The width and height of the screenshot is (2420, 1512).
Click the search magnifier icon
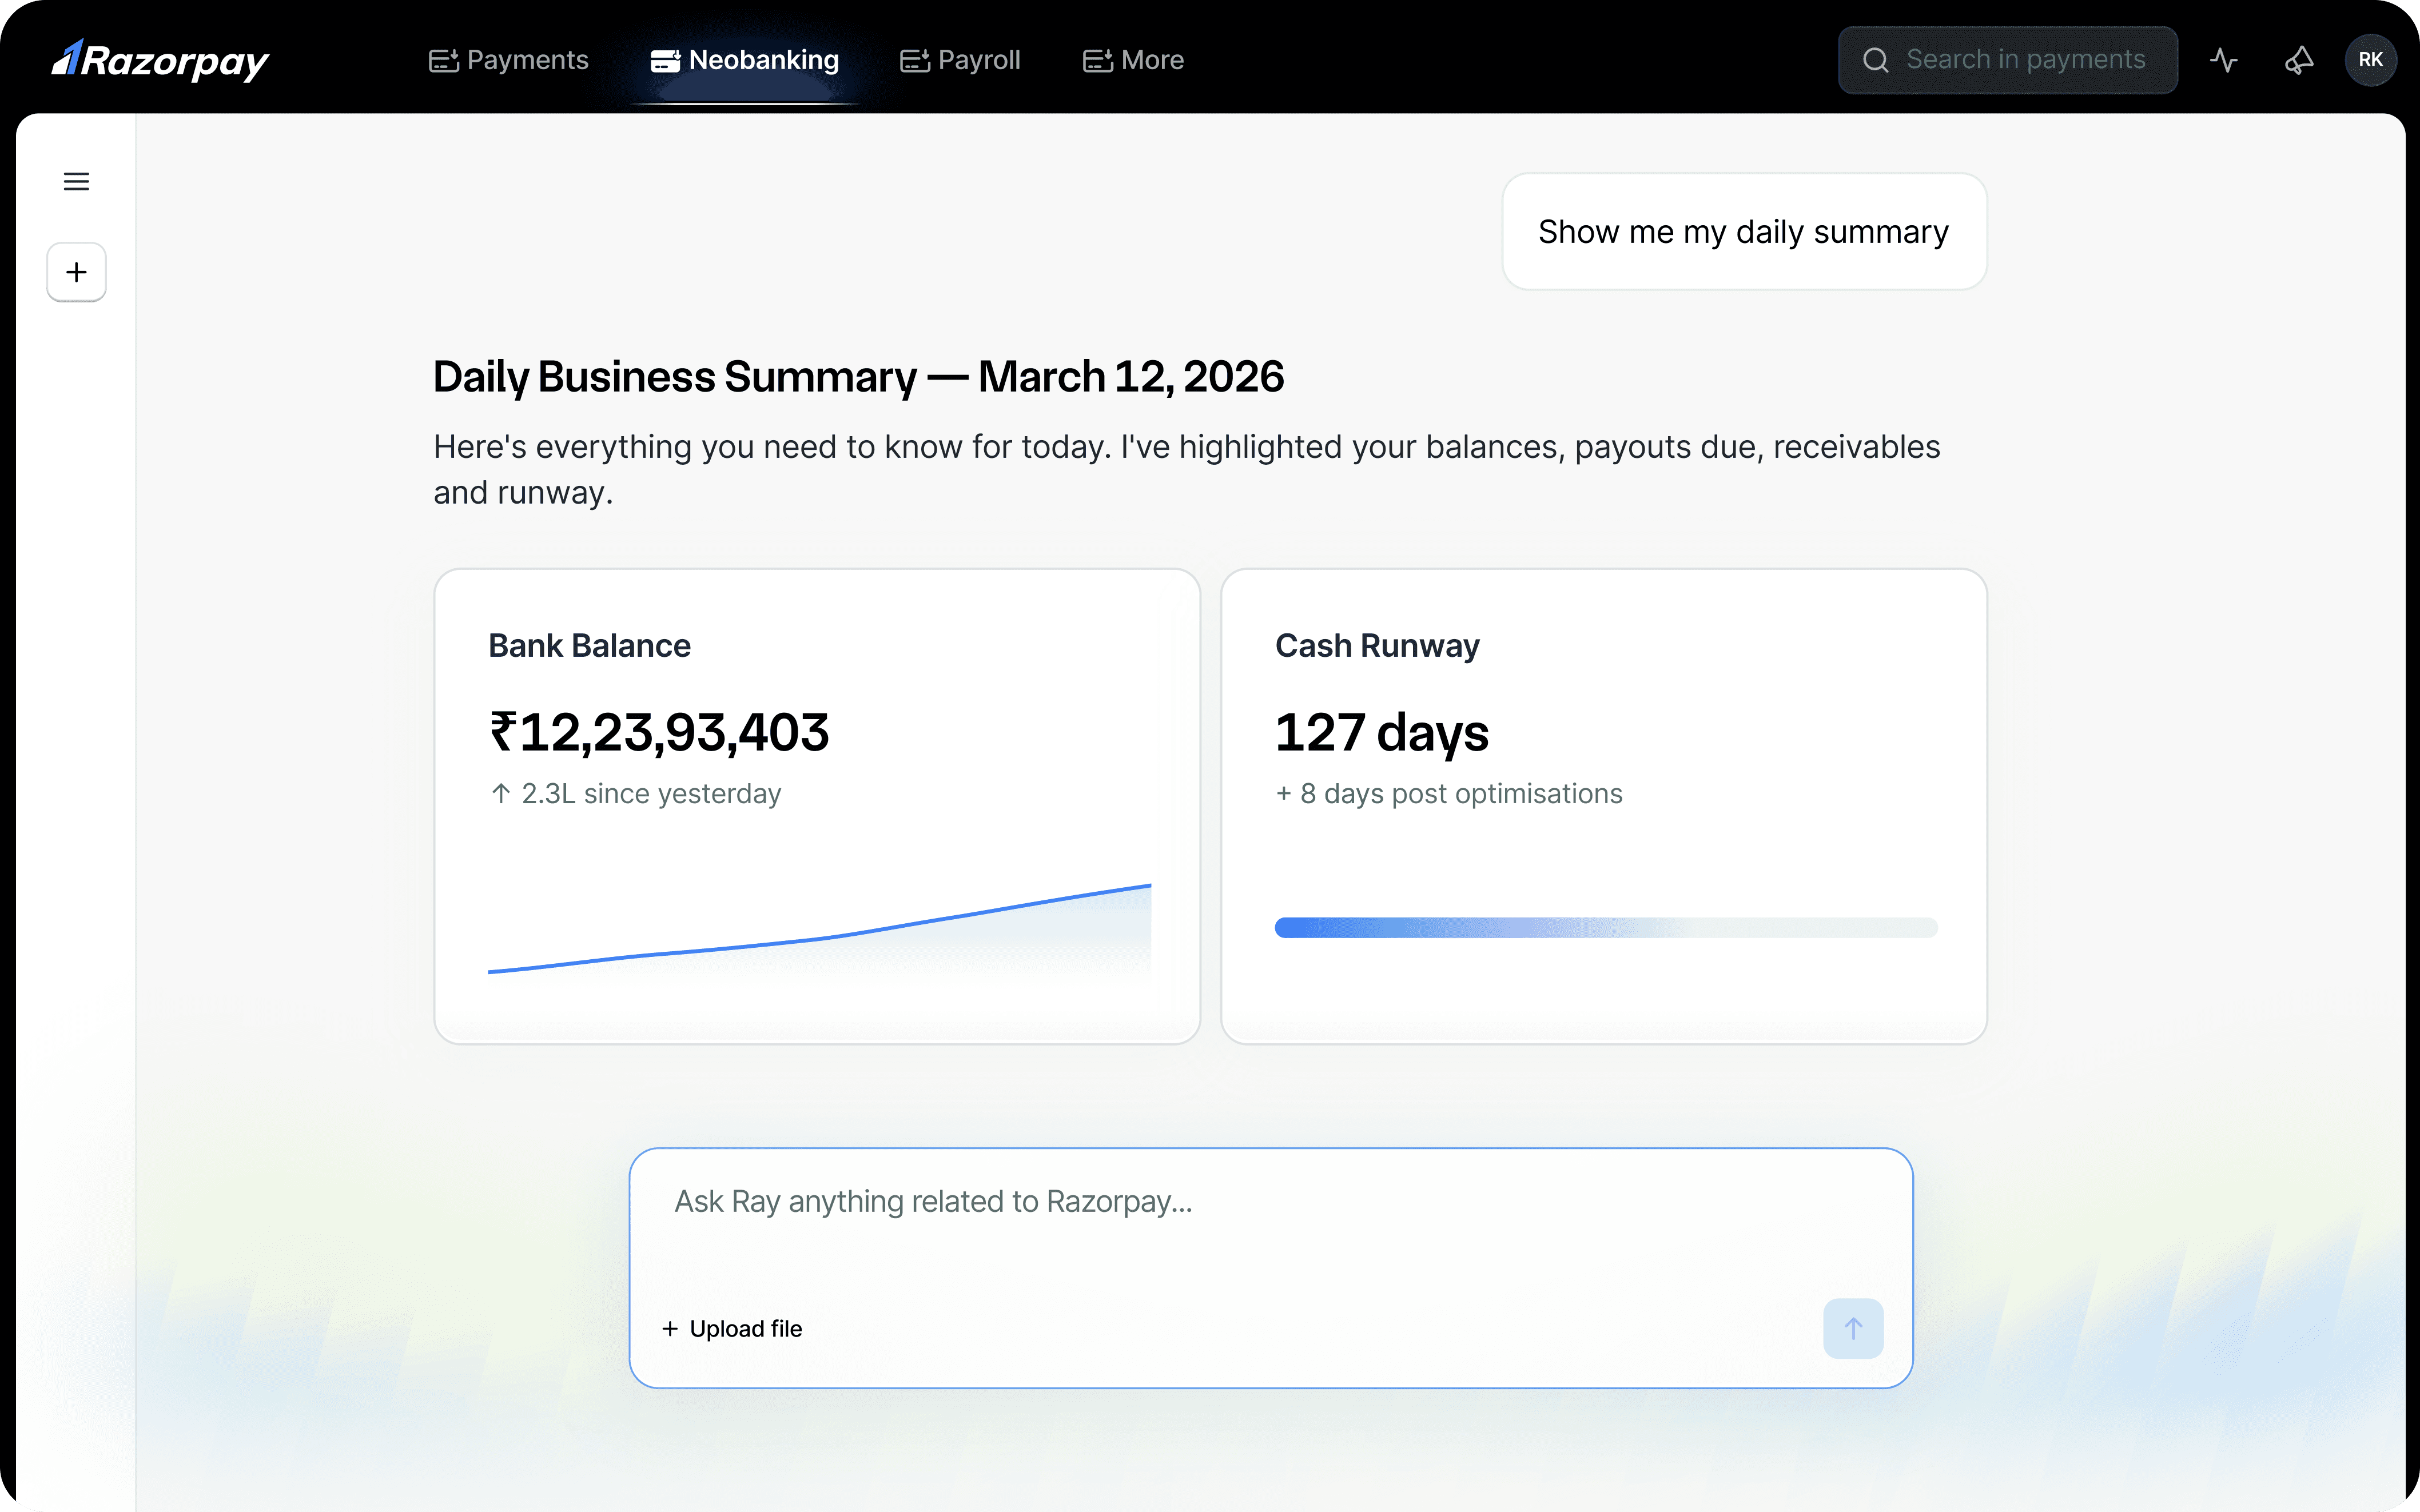point(1875,60)
